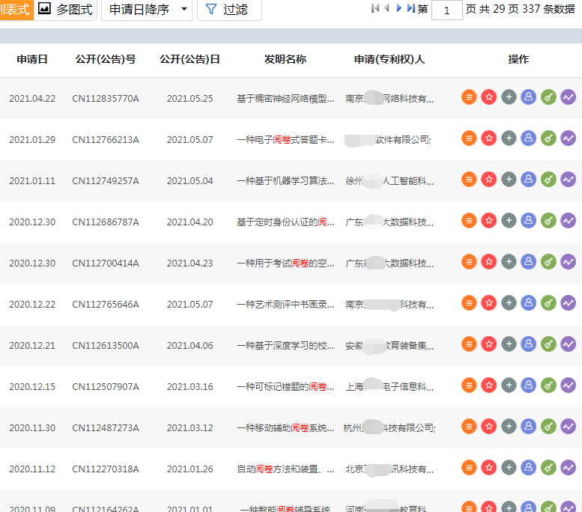582x512 pixels.
Task: Click the 公开(公告)日 column header
Action: pos(190,59)
